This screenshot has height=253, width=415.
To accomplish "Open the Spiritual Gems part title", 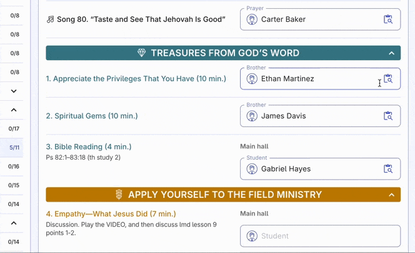I will point(92,116).
